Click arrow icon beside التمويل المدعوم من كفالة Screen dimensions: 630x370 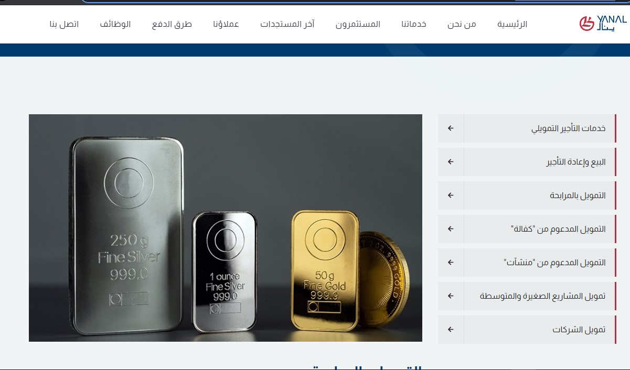(x=451, y=229)
